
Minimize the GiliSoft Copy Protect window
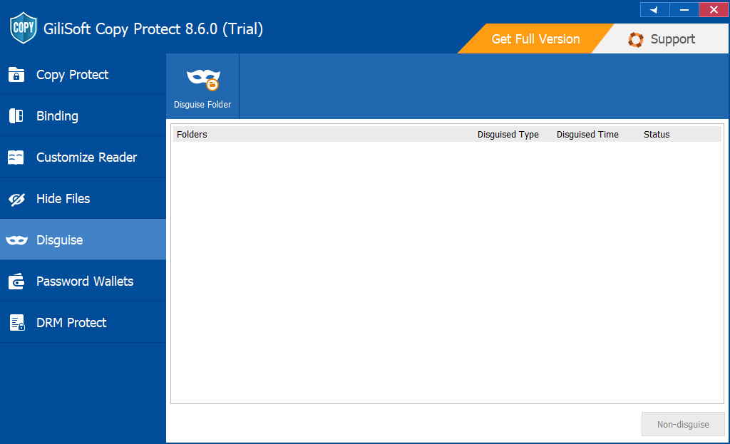[x=684, y=10]
